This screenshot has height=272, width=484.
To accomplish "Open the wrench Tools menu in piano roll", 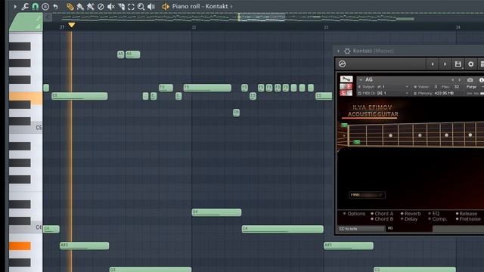I will (x=25, y=6).
